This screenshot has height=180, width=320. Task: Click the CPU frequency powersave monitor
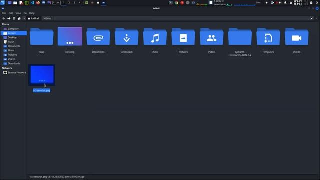tap(220, 3)
